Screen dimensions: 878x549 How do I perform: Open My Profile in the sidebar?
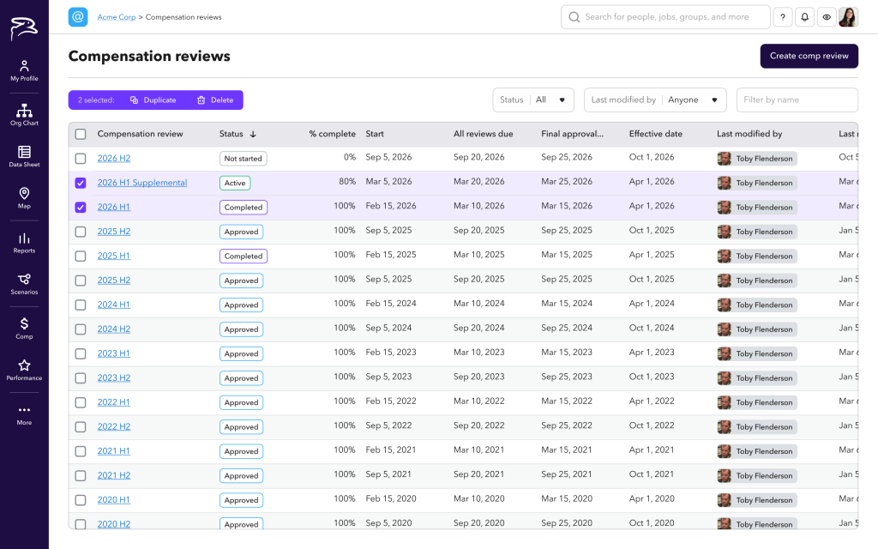pos(24,70)
